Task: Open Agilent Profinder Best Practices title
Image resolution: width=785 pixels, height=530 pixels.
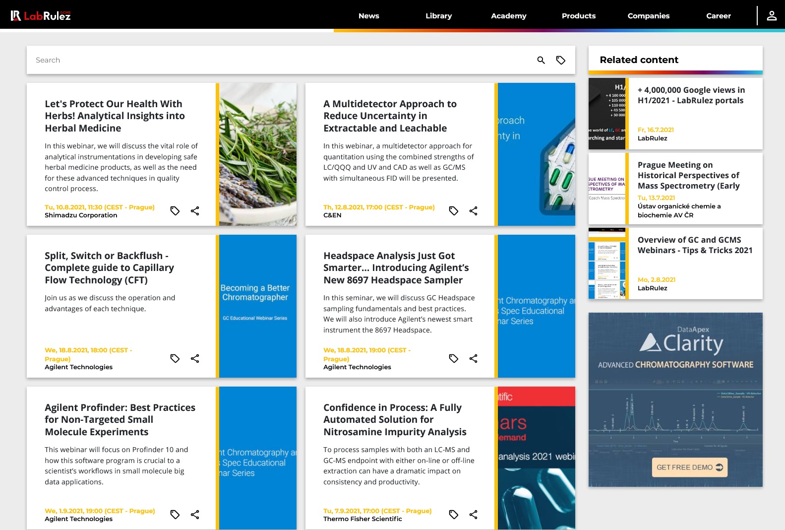Action: click(x=120, y=420)
